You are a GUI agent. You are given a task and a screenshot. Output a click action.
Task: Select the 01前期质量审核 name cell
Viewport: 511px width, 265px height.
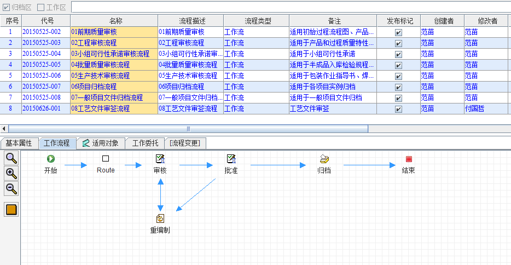114,32
